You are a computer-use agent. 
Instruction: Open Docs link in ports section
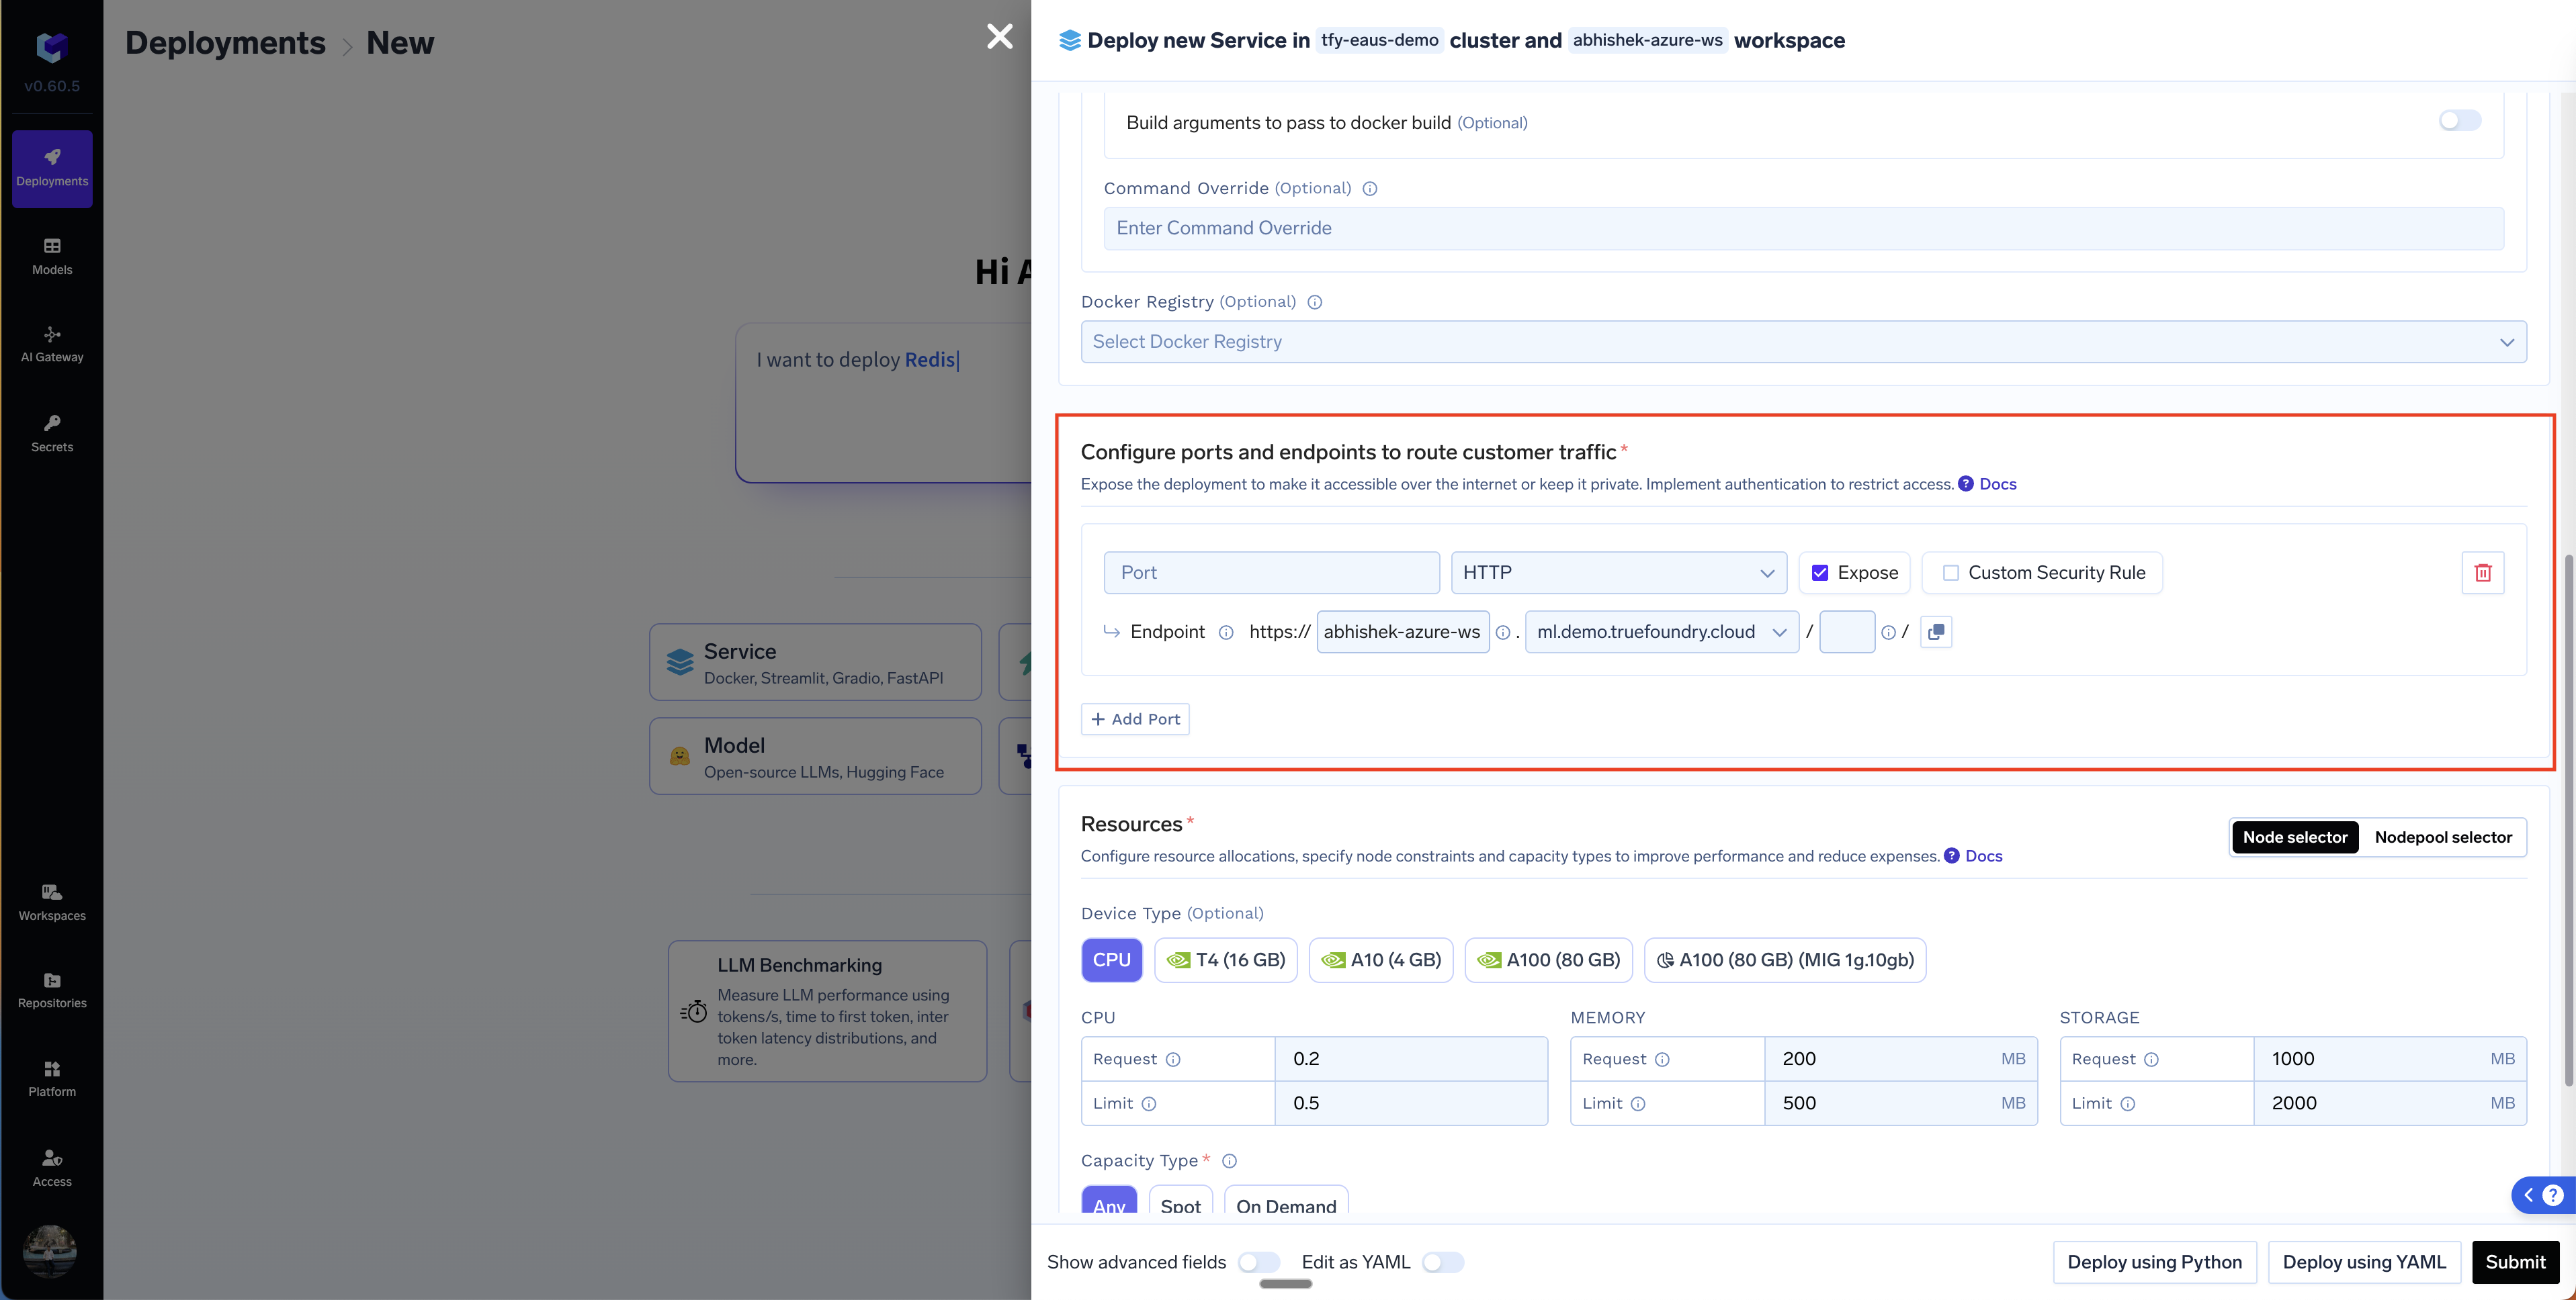(x=1997, y=485)
